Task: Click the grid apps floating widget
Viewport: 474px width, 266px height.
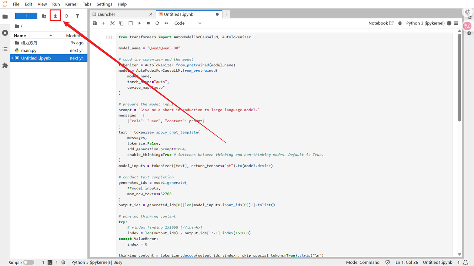Action: point(467,12)
